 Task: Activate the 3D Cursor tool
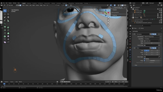pos(8,11)
